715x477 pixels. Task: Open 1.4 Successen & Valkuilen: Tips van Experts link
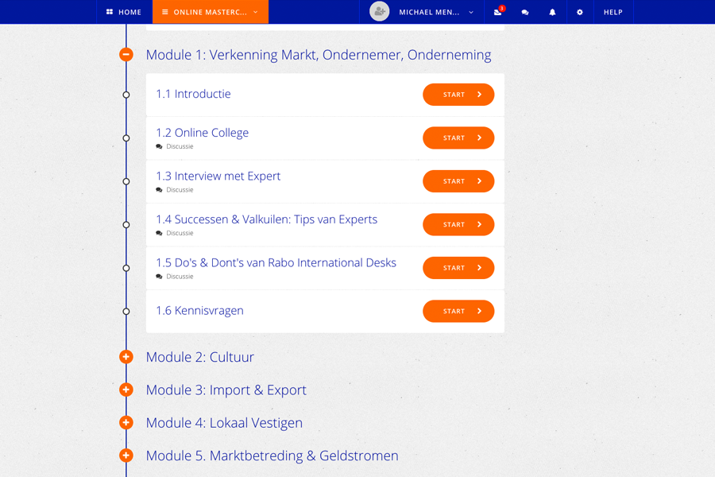click(267, 219)
